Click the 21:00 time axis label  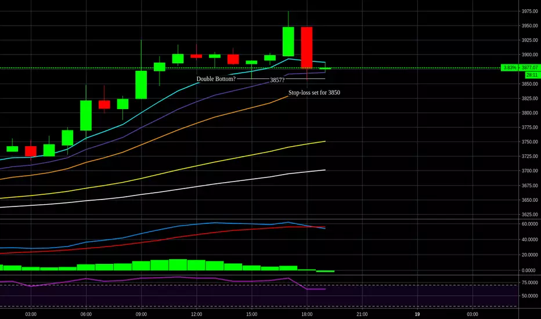[362, 314]
